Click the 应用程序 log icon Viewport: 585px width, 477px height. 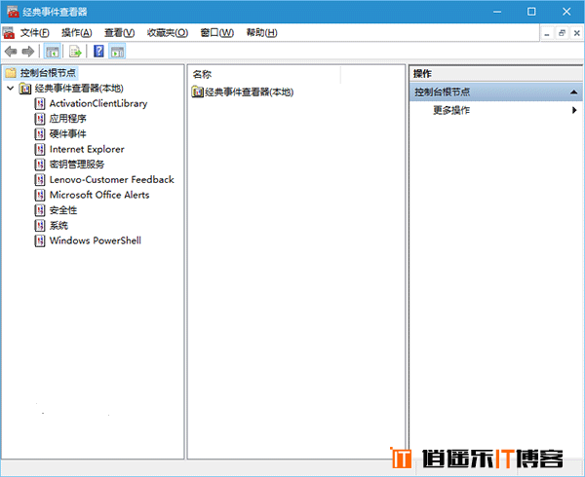[40, 119]
